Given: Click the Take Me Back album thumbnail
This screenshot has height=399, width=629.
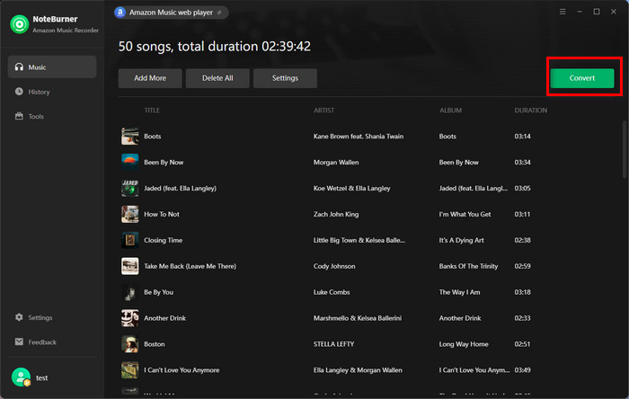Looking at the screenshot, I should 130,266.
